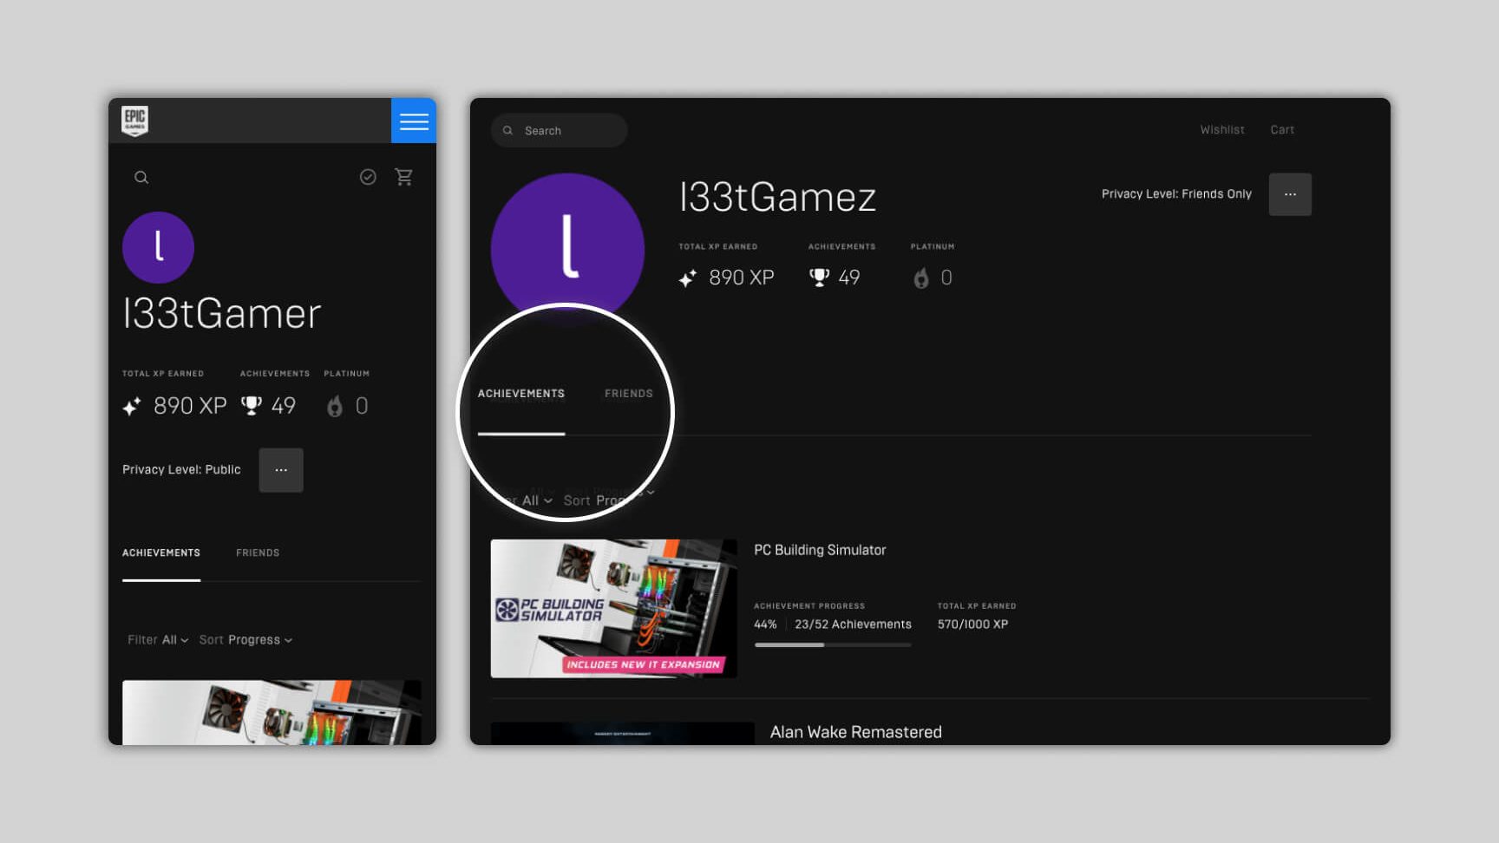The height and width of the screenshot is (843, 1499).
Task: Expand the Sort Progress dropdown in mobile view
Action: pos(245,640)
